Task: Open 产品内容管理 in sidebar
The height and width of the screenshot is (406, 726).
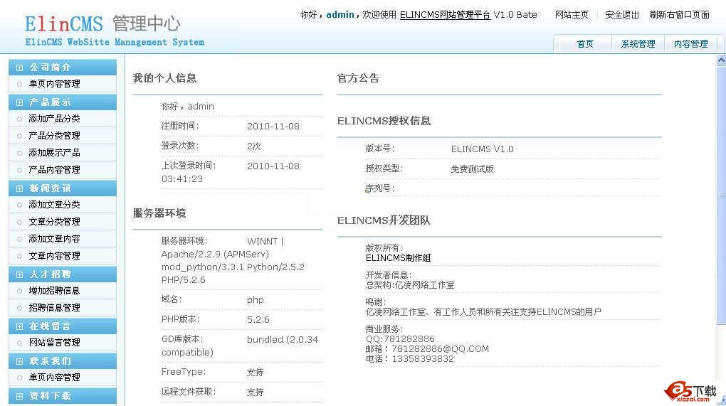Action: (54, 170)
